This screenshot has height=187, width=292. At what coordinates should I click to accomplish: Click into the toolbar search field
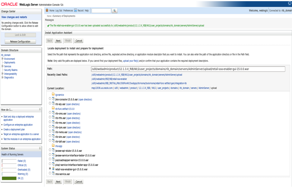101,11
